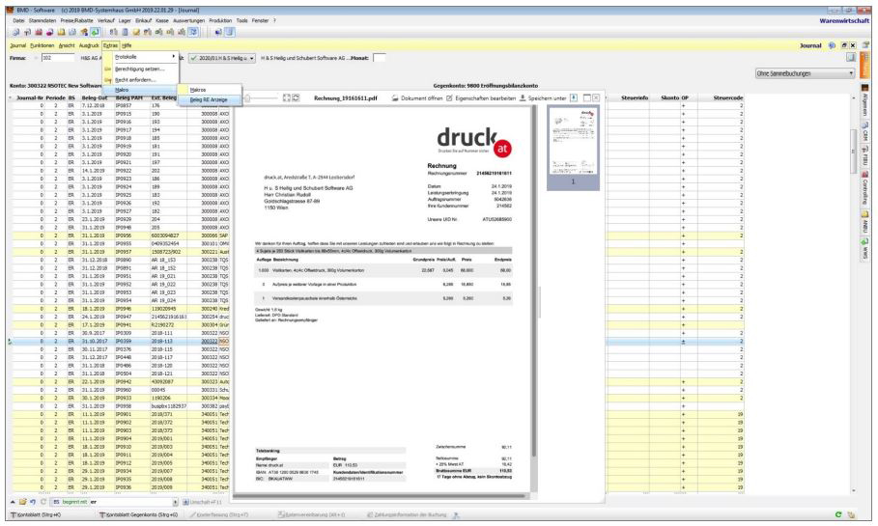Select the Beleg-Dat cell 7.12.2018
This screenshot has width=878, height=526.
(x=97, y=105)
